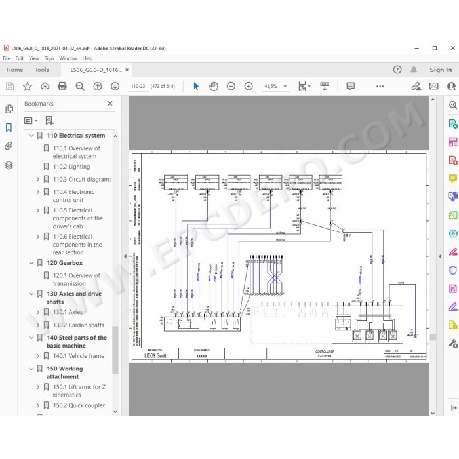Open the zoom level dropdown
Image resolution: width=459 pixels, height=459 pixels.
285,87
